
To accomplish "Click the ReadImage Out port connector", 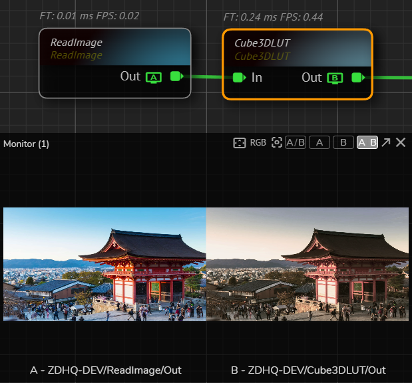I will 176,76.
